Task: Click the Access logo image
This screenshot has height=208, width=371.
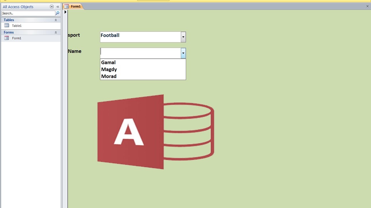Action: [x=156, y=132]
